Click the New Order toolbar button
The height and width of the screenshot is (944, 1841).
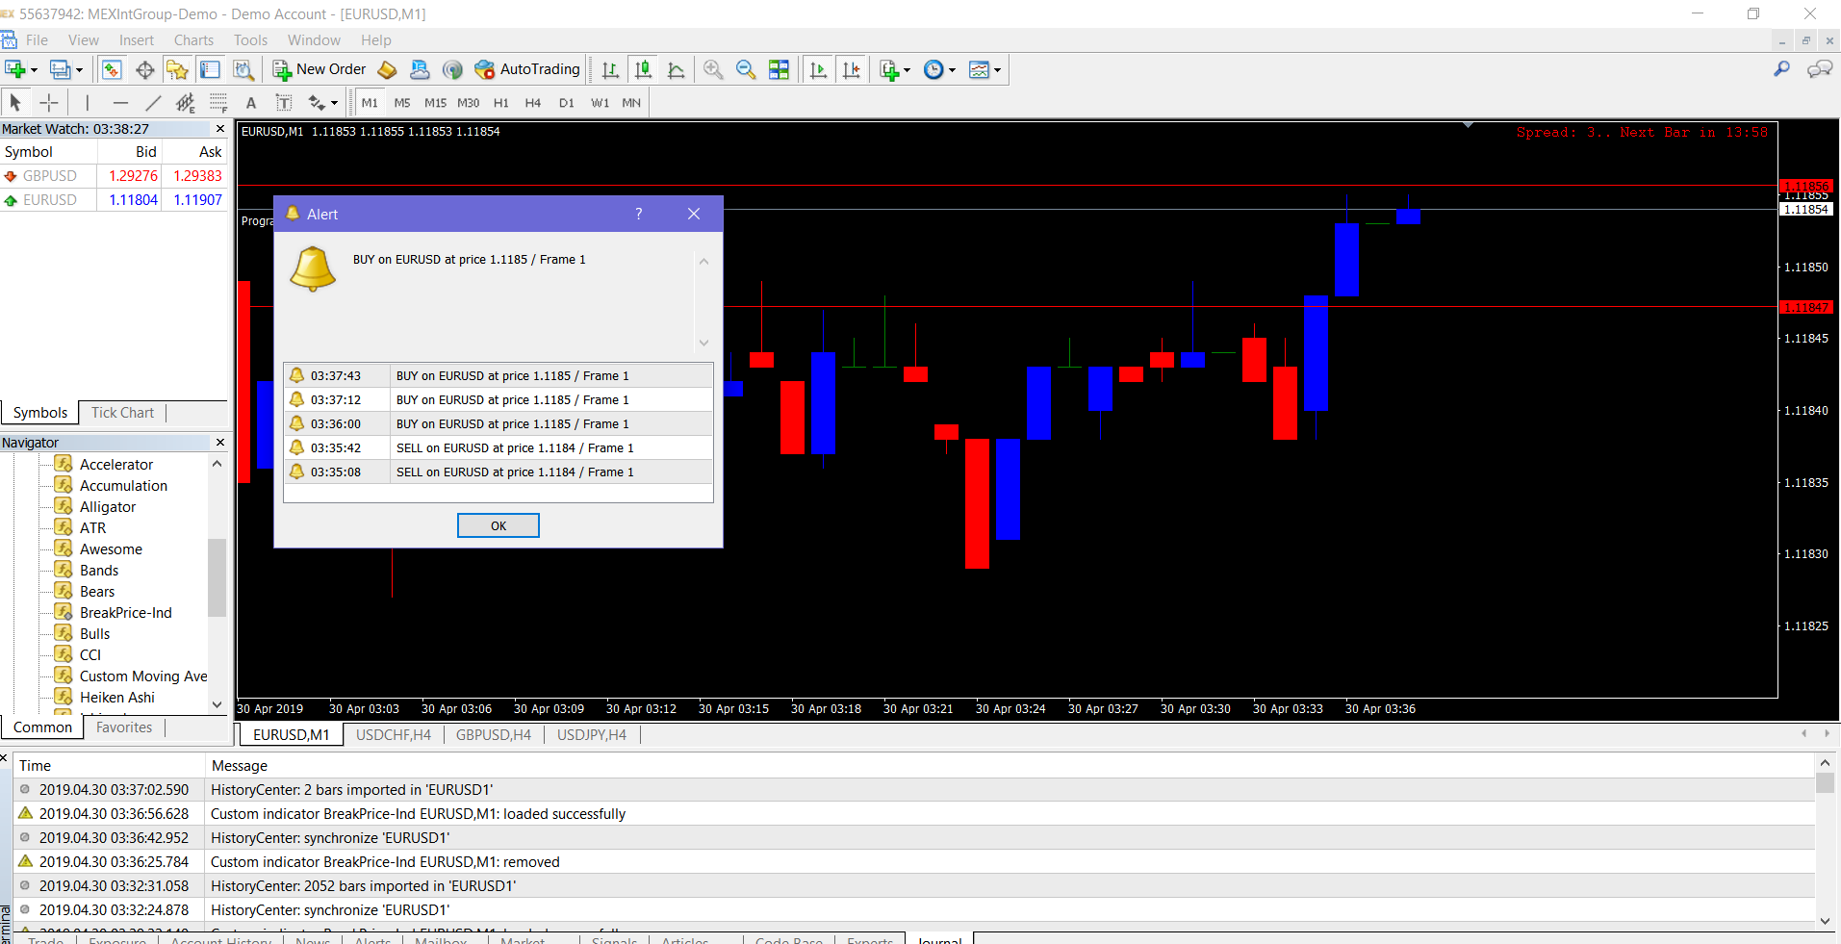coord(320,69)
